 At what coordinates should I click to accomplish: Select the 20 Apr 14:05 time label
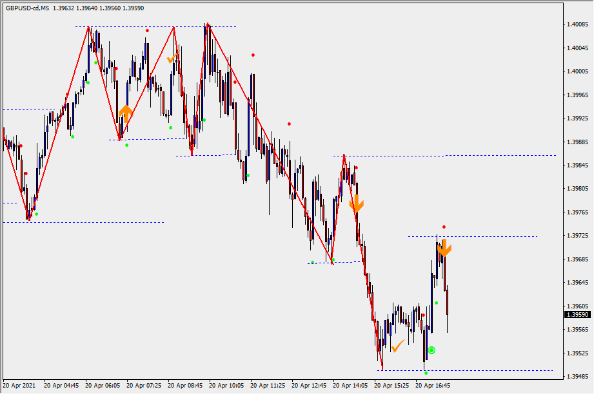pyautogui.click(x=350, y=386)
